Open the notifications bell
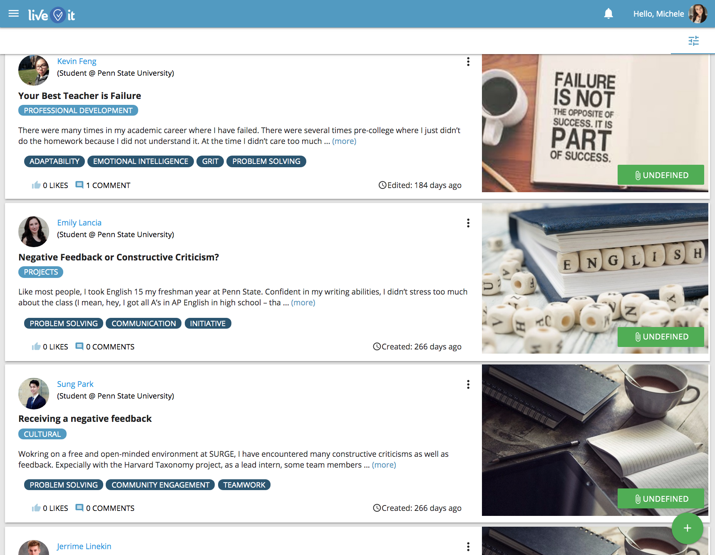 608,14
